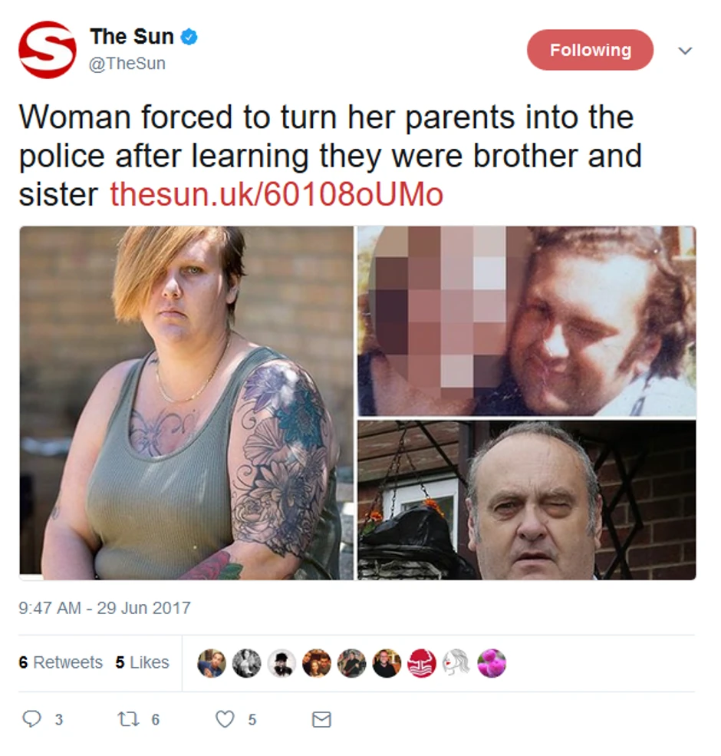Image resolution: width=721 pixels, height=756 pixels.
Task: Click The Sun display name
Action: click(x=132, y=37)
